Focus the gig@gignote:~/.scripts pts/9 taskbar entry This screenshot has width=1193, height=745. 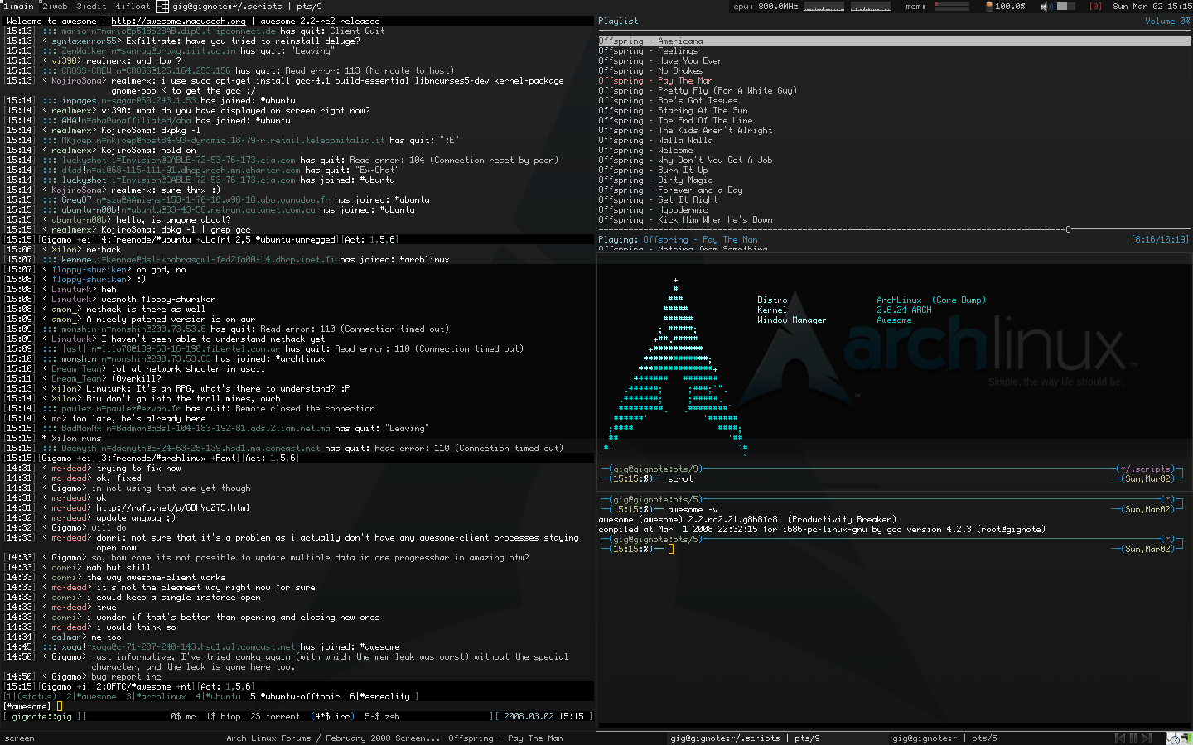745,738
